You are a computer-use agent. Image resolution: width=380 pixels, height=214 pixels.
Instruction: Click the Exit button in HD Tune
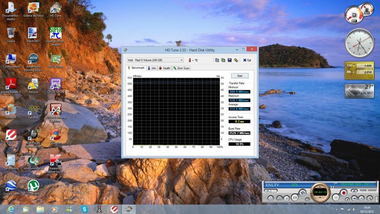247,60
